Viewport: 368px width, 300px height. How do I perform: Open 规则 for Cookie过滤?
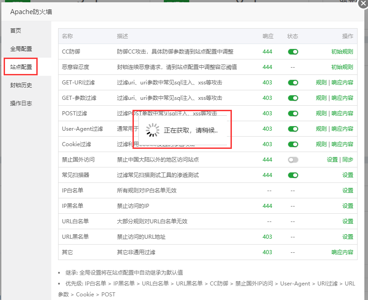321,144
